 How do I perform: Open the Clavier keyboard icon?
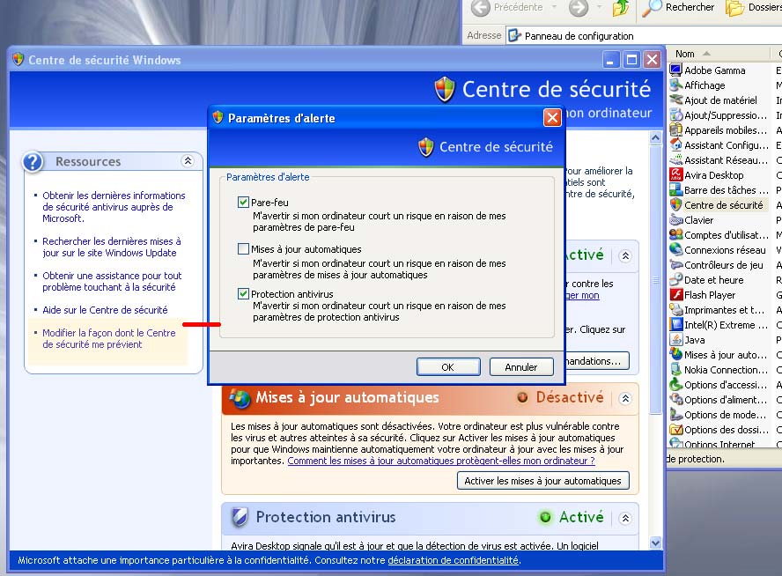pyautogui.click(x=675, y=220)
